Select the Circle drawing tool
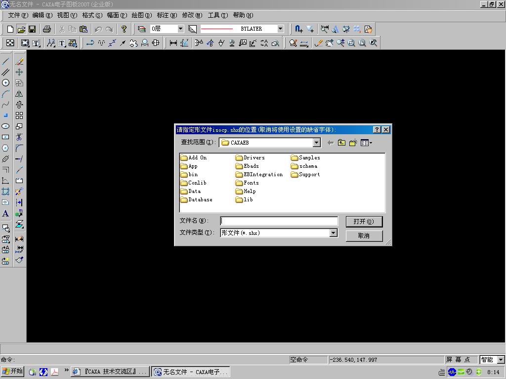Viewport: 506px width, 379px height. tap(6, 83)
